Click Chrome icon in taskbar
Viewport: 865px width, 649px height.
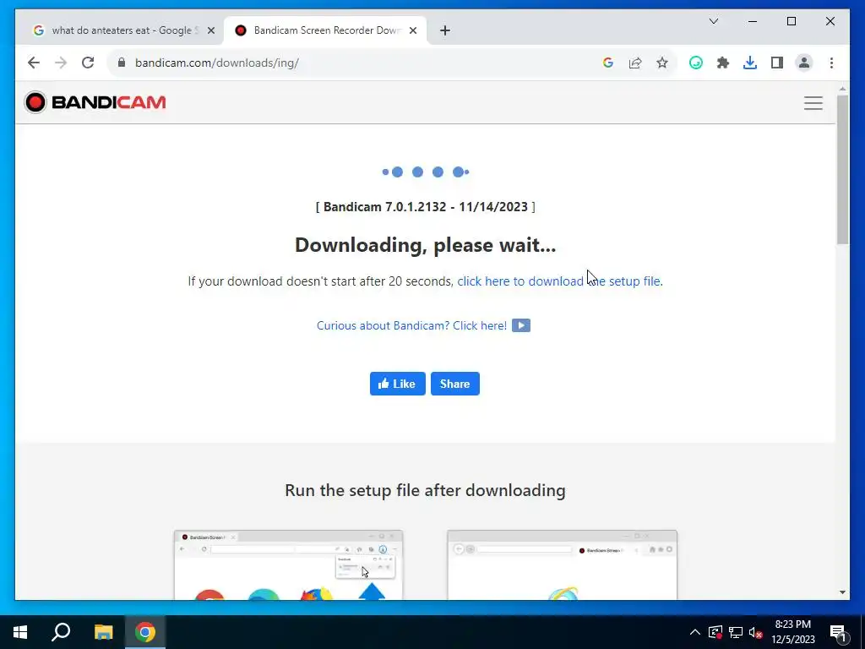coord(145,632)
